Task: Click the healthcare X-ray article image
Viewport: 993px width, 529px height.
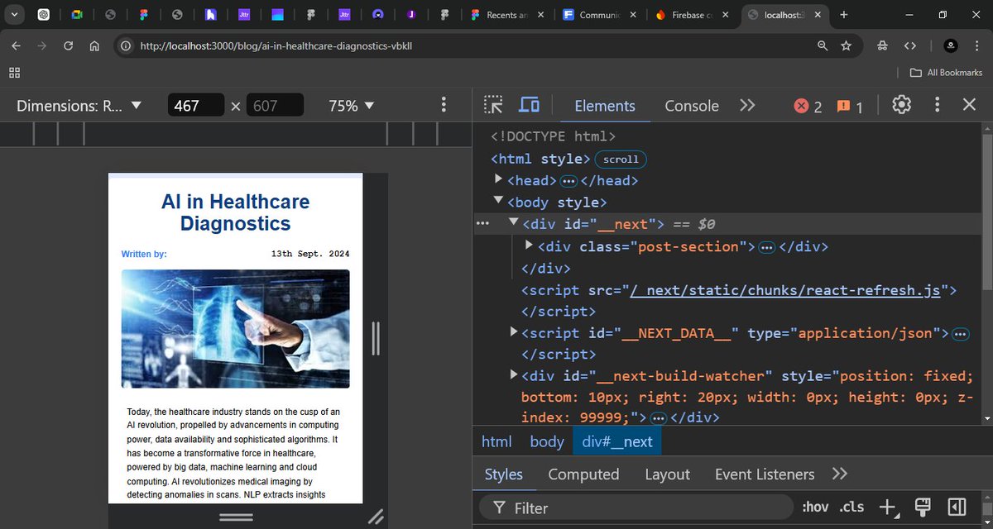Action: click(236, 329)
